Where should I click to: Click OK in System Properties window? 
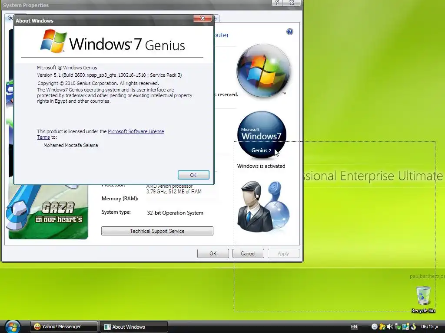[x=213, y=253]
